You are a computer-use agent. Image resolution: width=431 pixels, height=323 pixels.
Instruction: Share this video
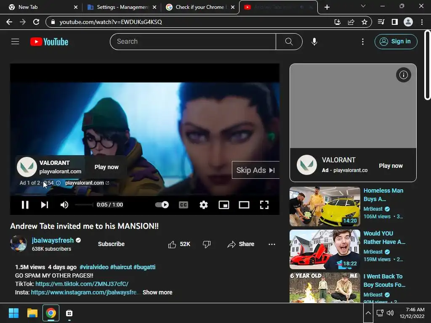(241, 244)
